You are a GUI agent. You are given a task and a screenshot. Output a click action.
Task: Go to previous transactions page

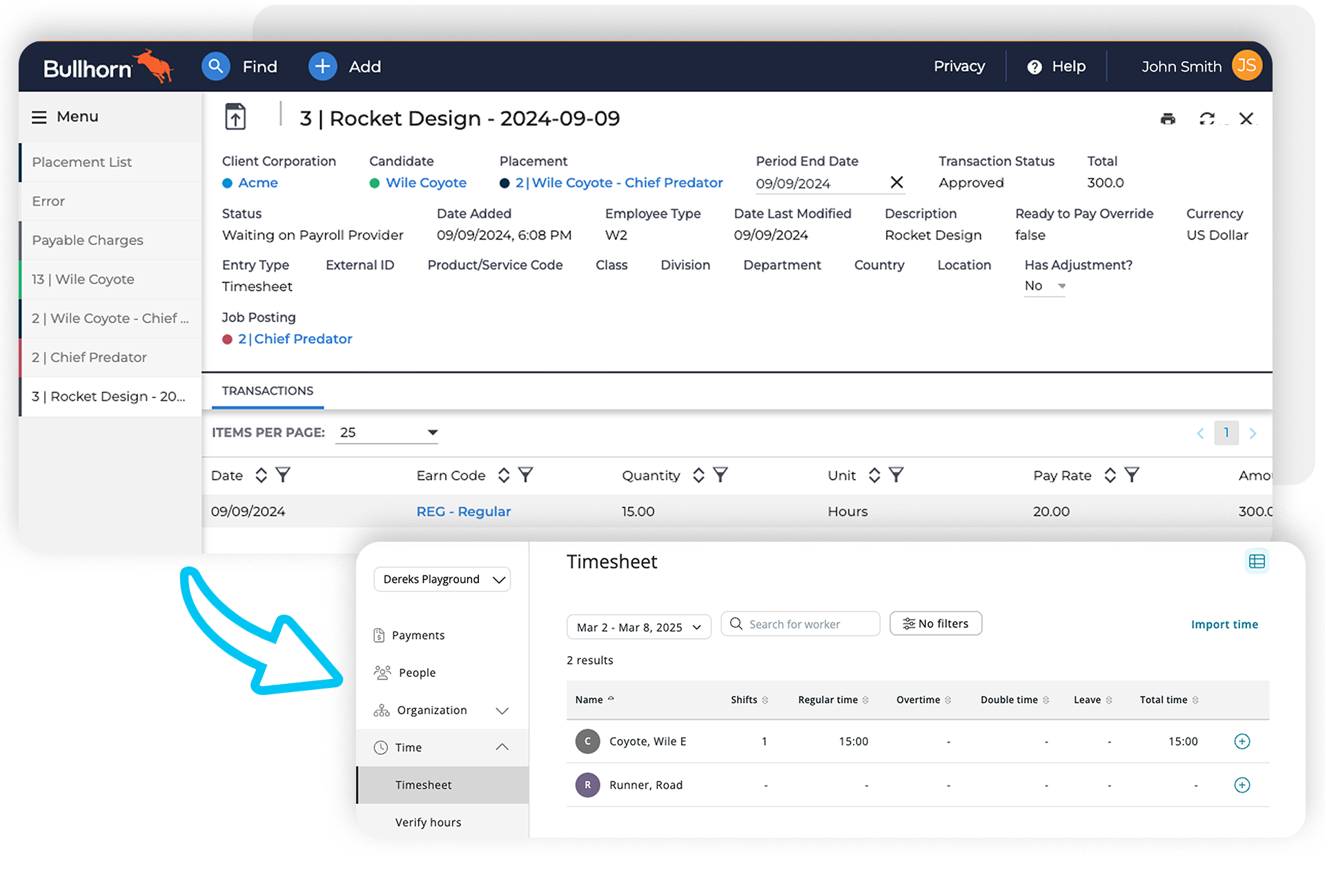coord(1200,433)
